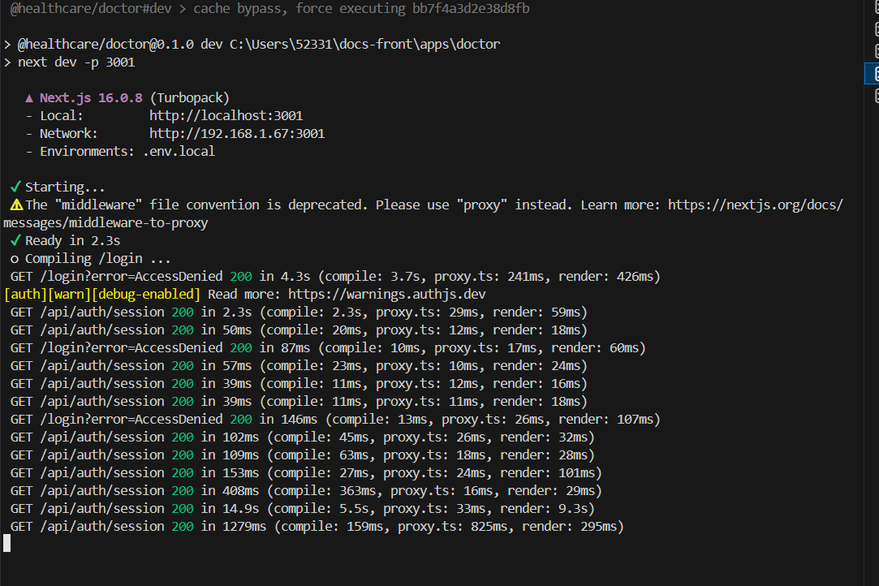Switch to the fifth terminal tab
Viewport: 879px width, 586px height.
click(877, 95)
